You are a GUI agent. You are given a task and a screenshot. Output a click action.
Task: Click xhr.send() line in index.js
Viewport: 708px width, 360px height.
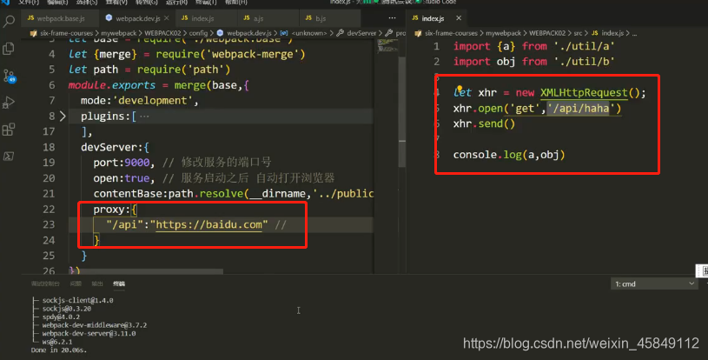[x=484, y=123]
